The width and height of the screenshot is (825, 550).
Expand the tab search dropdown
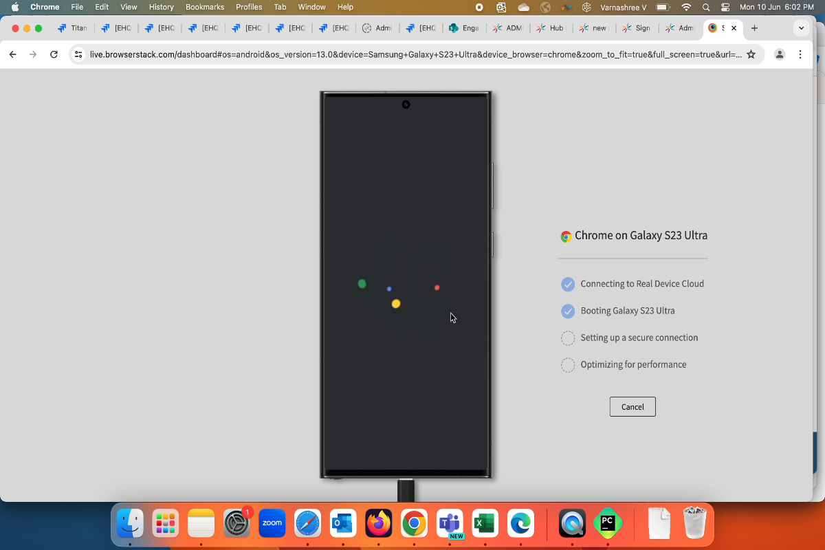801,28
